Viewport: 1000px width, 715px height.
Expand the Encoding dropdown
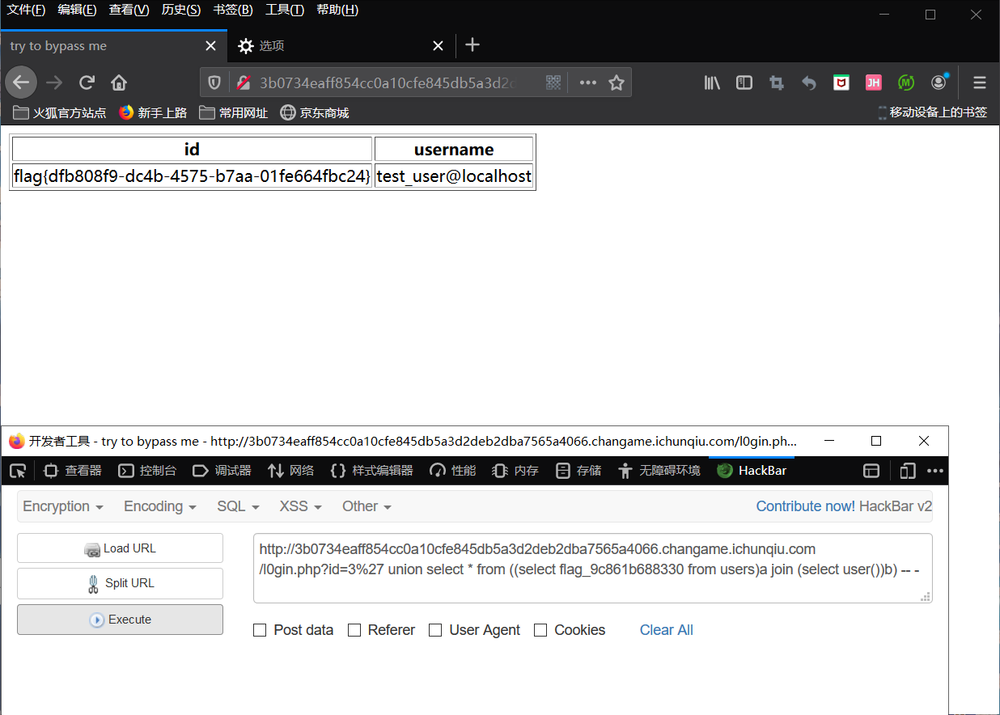click(x=160, y=506)
